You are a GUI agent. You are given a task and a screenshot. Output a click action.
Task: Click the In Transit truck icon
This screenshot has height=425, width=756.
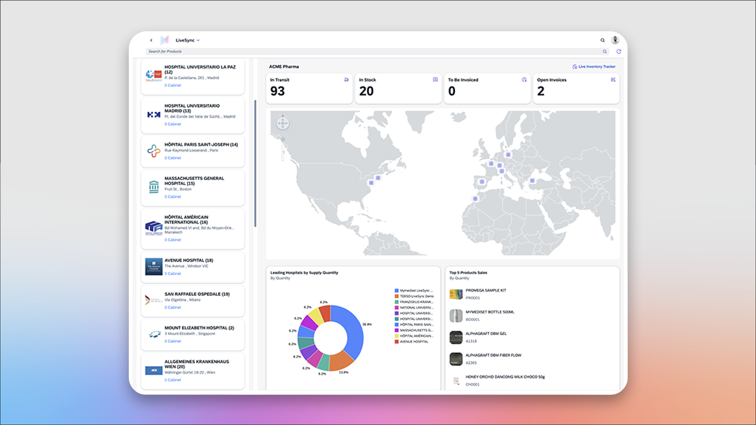click(x=347, y=80)
